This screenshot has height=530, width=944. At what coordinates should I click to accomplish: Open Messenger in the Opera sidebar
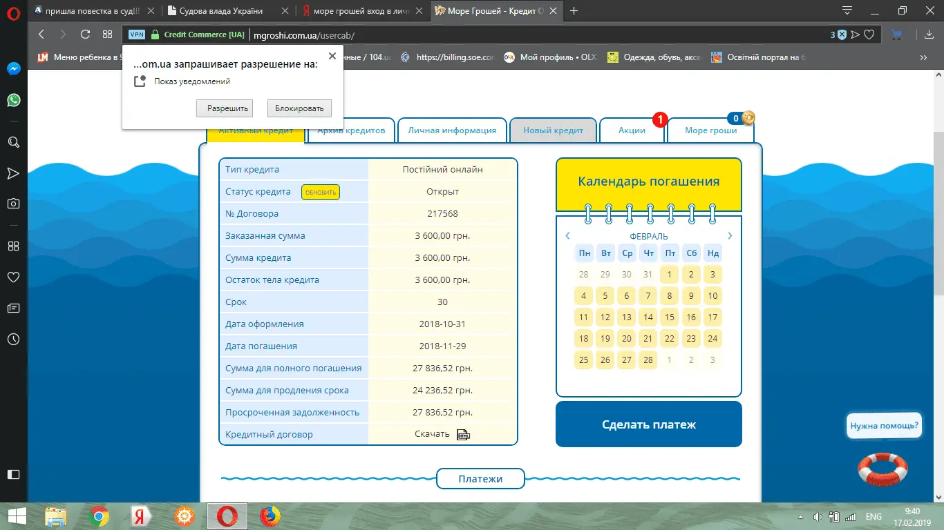pyautogui.click(x=14, y=69)
